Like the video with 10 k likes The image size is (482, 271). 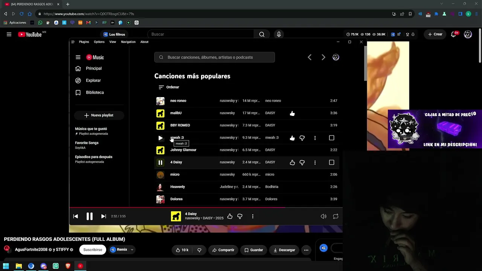(182, 250)
